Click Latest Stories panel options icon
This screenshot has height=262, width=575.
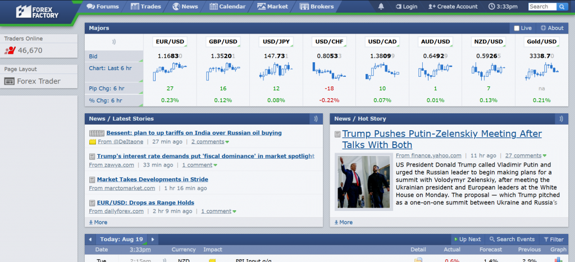pyautogui.click(x=316, y=119)
